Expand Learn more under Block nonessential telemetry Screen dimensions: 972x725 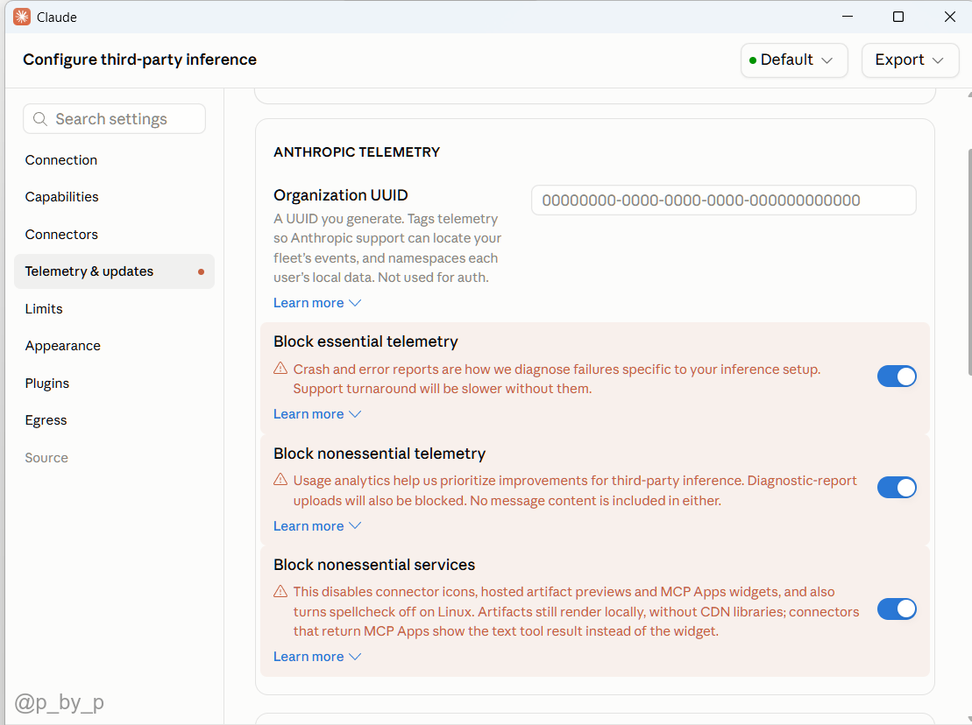pos(316,525)
